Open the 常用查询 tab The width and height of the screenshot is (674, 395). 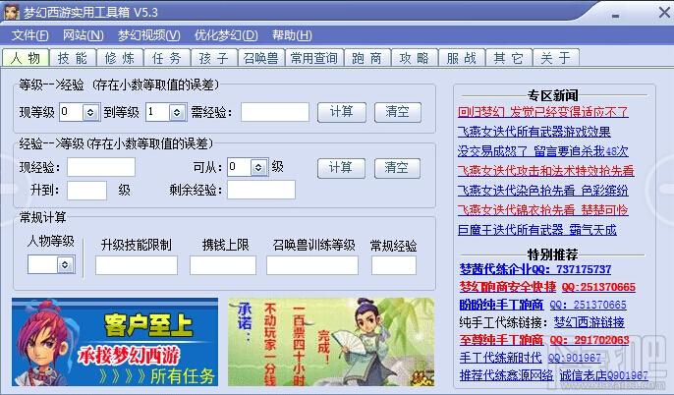pos(314,58)
